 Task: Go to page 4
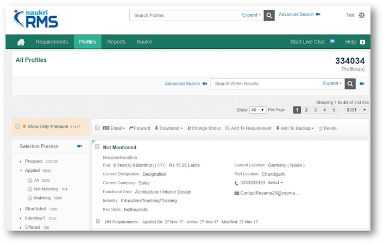pos(324,110)
